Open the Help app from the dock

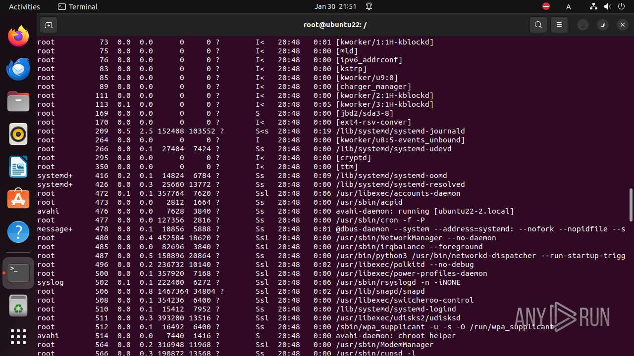point(18,231)
